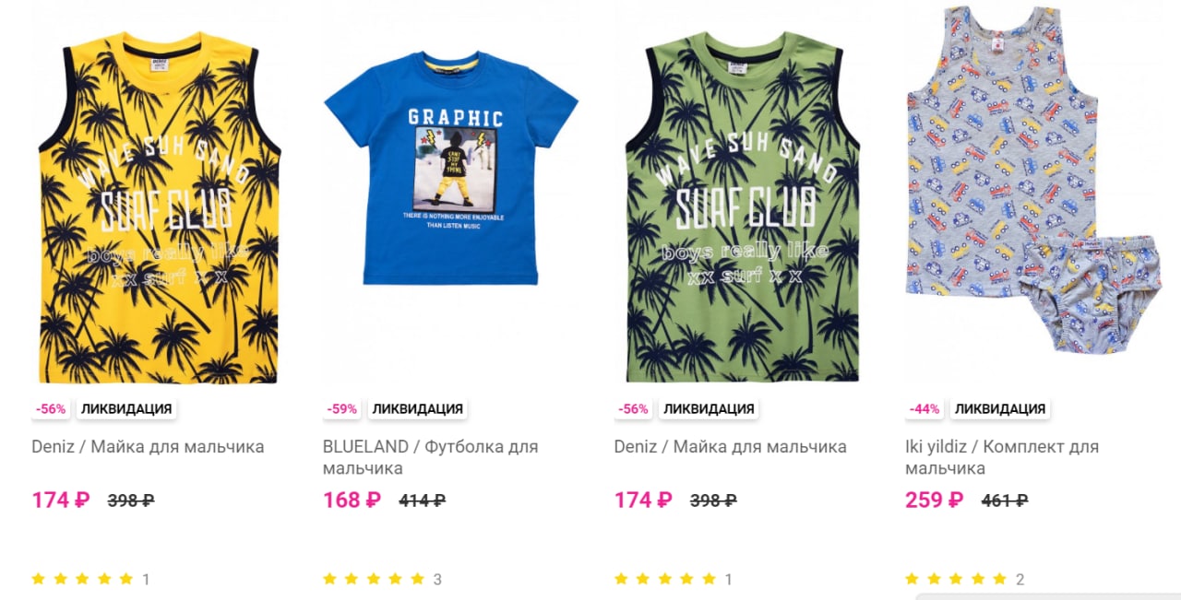1181x600 pixels.
Task: Click the -59% discount badge on BLUELAND t-shirt
Action: (341, 409)
